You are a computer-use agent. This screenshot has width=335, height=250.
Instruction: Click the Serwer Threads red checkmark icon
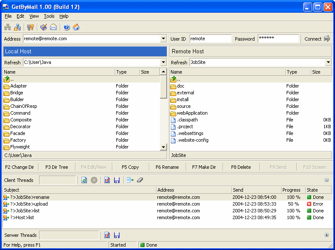107,235
